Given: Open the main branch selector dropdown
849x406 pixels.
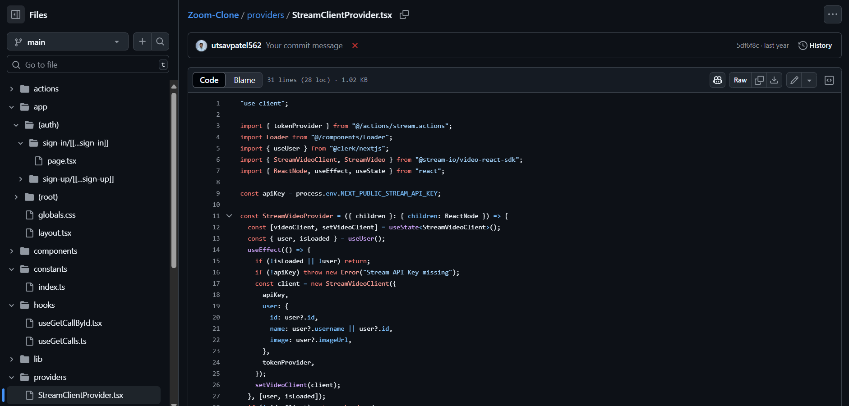Looking at the screenshot, I should (x=68, y=42).
